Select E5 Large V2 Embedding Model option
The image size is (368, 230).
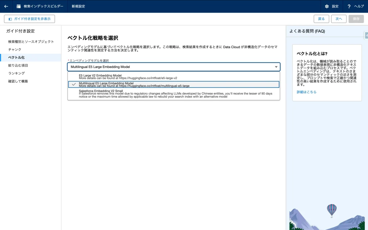128,77
